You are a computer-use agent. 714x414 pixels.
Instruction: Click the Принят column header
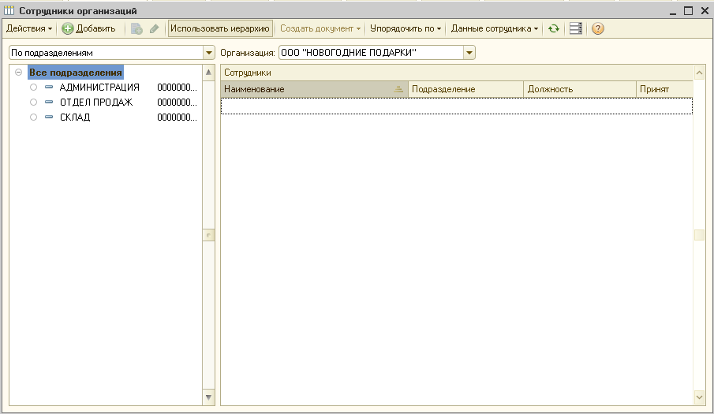664,89
